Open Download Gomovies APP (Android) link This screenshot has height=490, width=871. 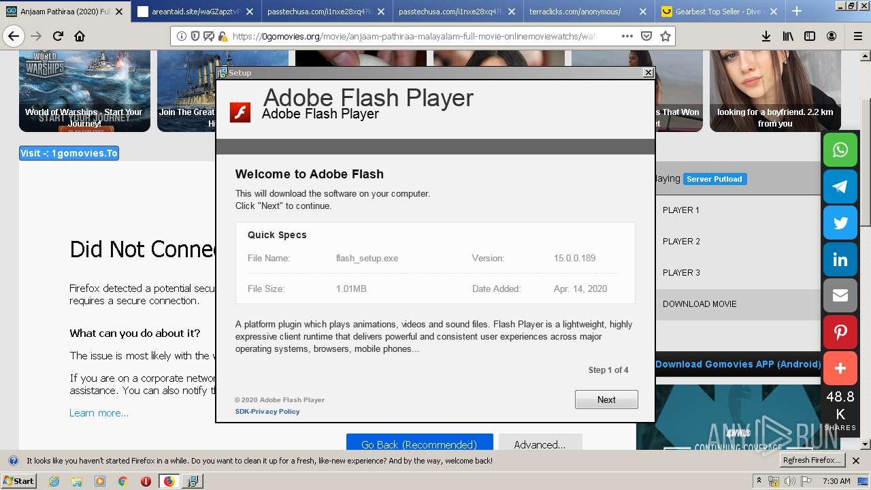tap(738, 364)
